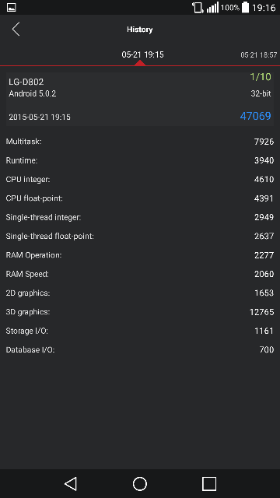
Task: Select the Multitask score row
Action: [x=140, y=142]
